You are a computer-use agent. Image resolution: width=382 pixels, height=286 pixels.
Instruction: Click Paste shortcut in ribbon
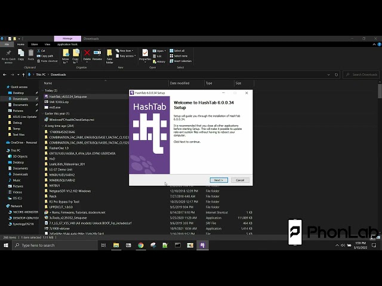[x=47, y=61]
